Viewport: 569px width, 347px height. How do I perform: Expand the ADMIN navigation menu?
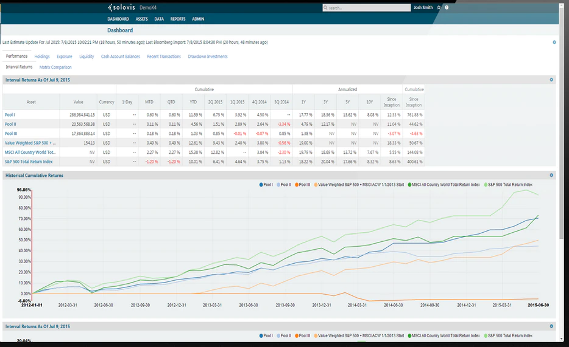coord(198,19)
